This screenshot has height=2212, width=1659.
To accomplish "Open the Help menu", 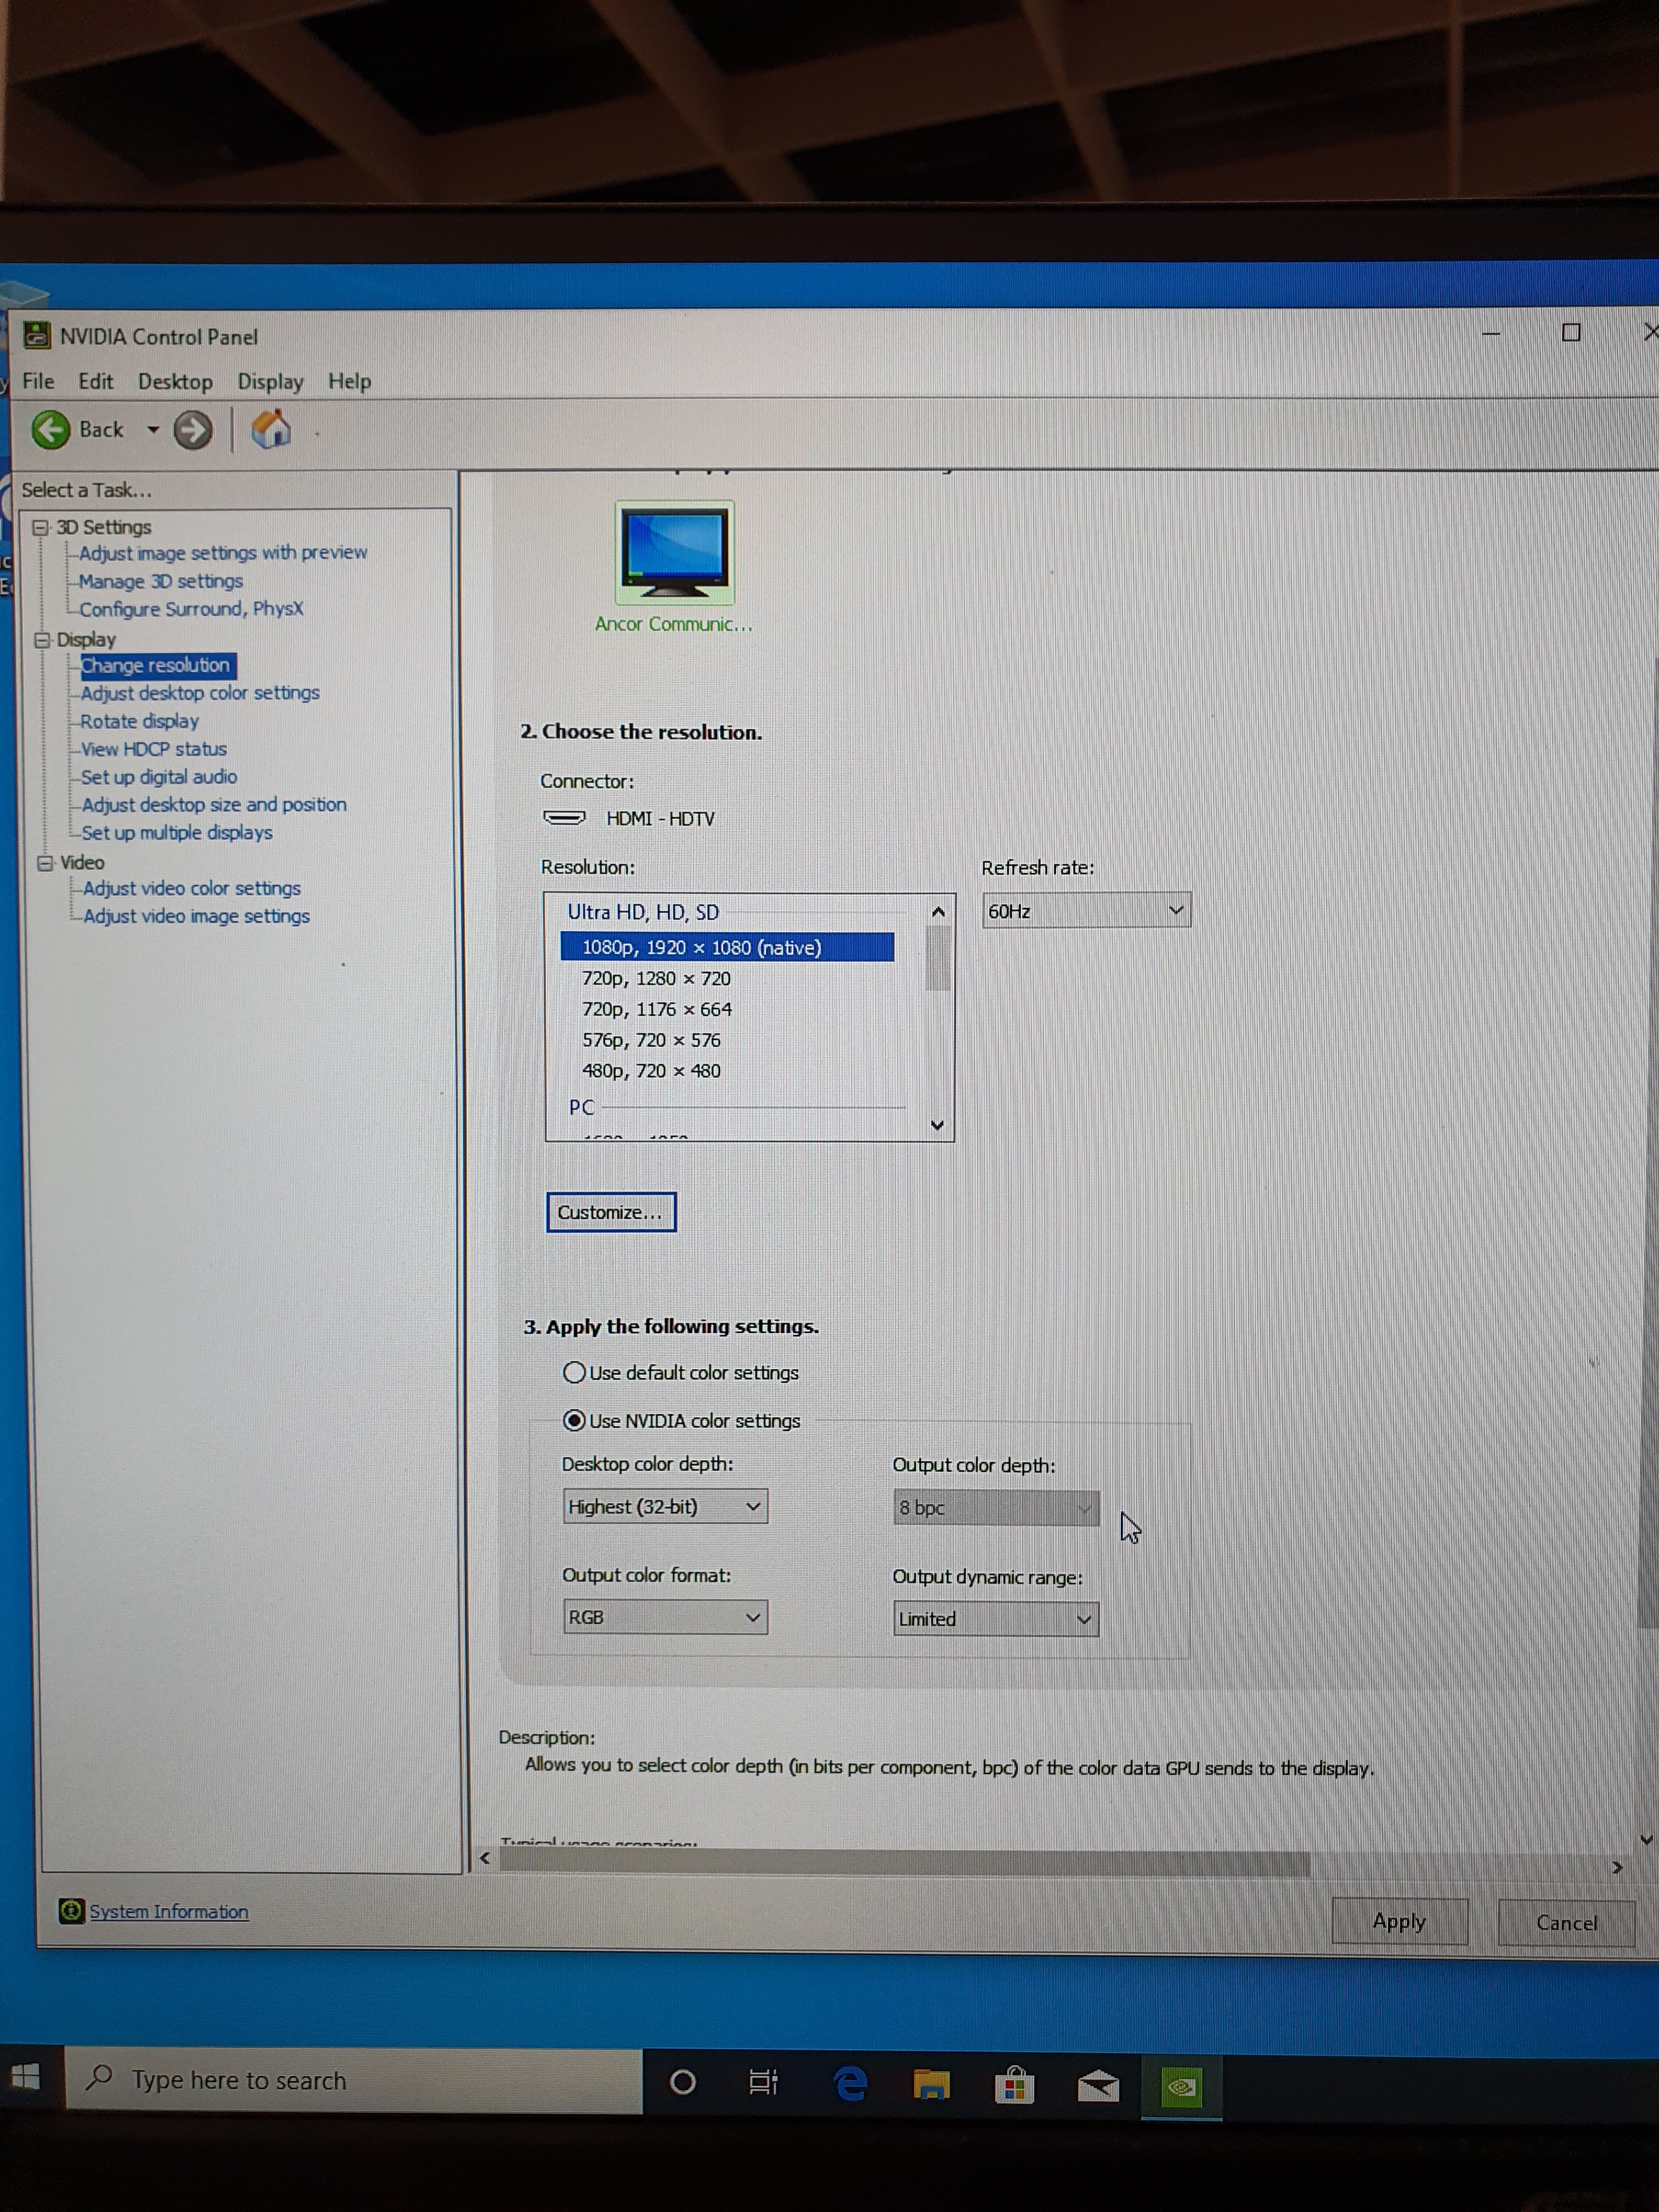I will point(349,382).
